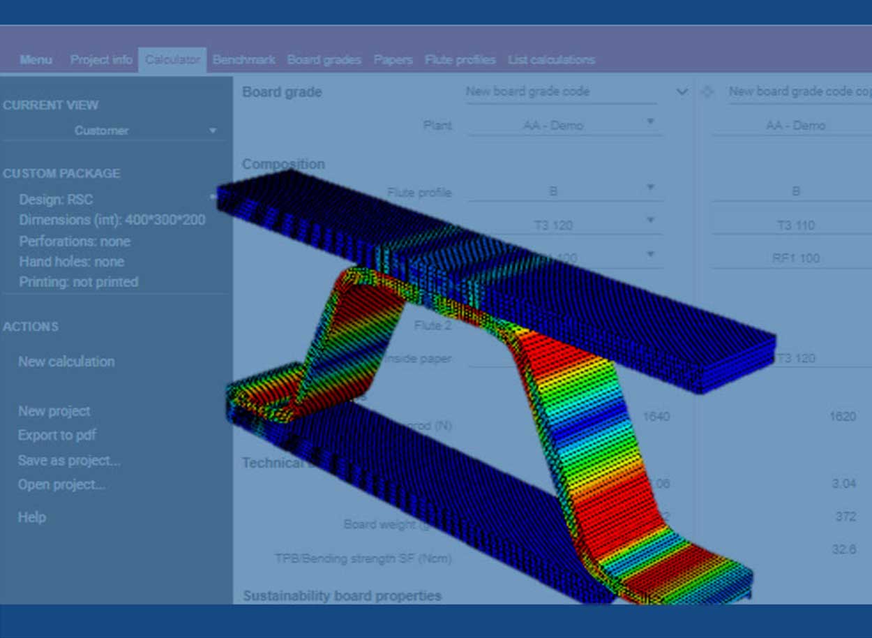Show the List calculations tab
The image size is (872, 638).
(x=552, y=60)
